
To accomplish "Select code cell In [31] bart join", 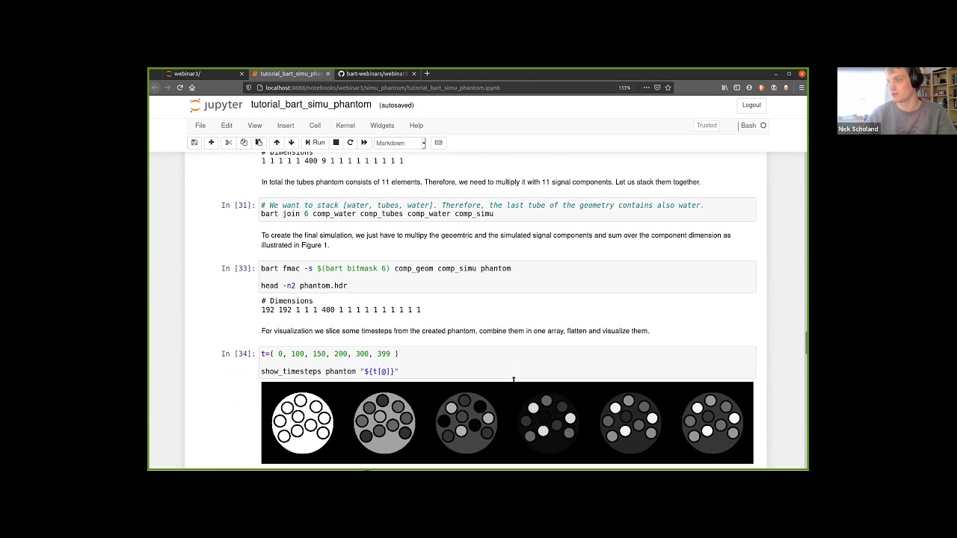I will pos(508,210).
